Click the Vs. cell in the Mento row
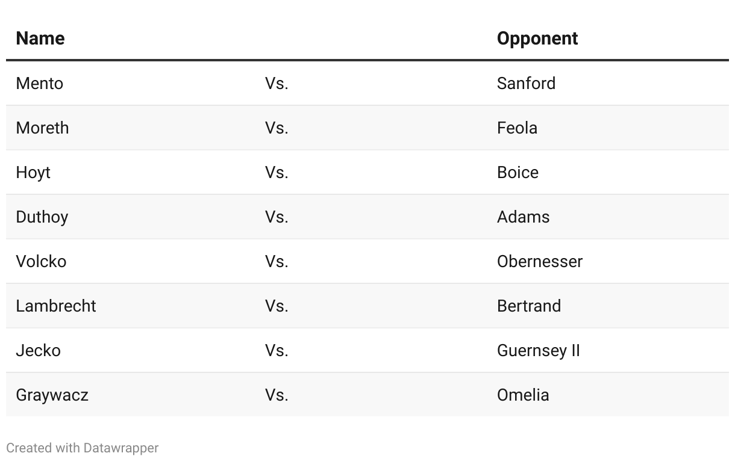This screenshot has height=462, width=735. coord(277,83)
